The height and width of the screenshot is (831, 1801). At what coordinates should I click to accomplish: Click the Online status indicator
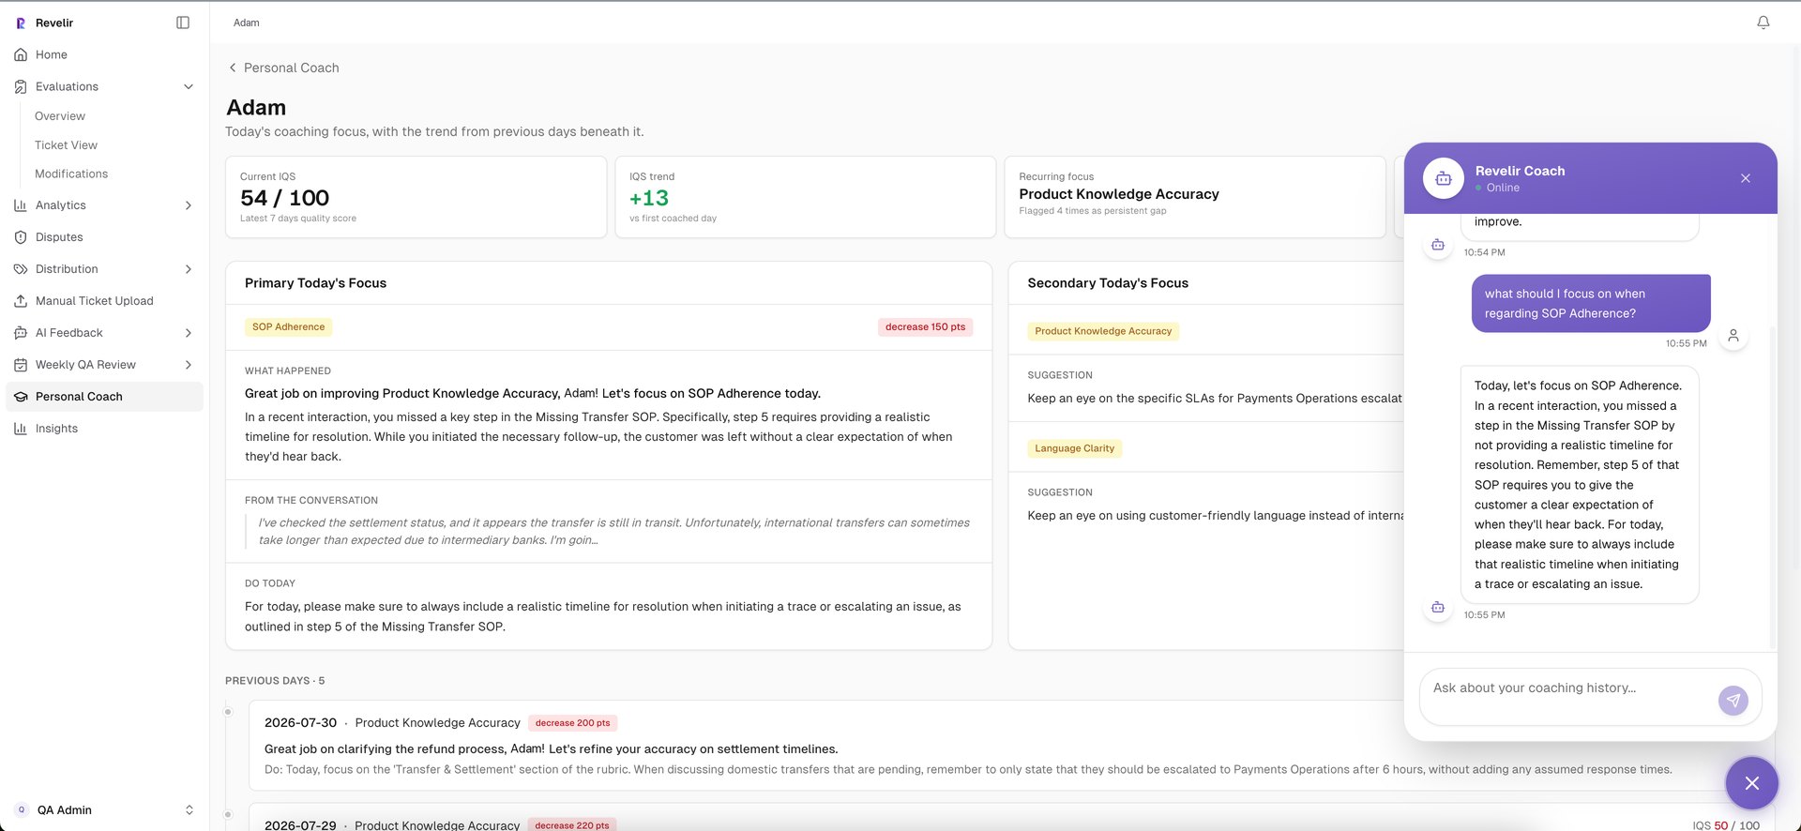coord(1497,188)
